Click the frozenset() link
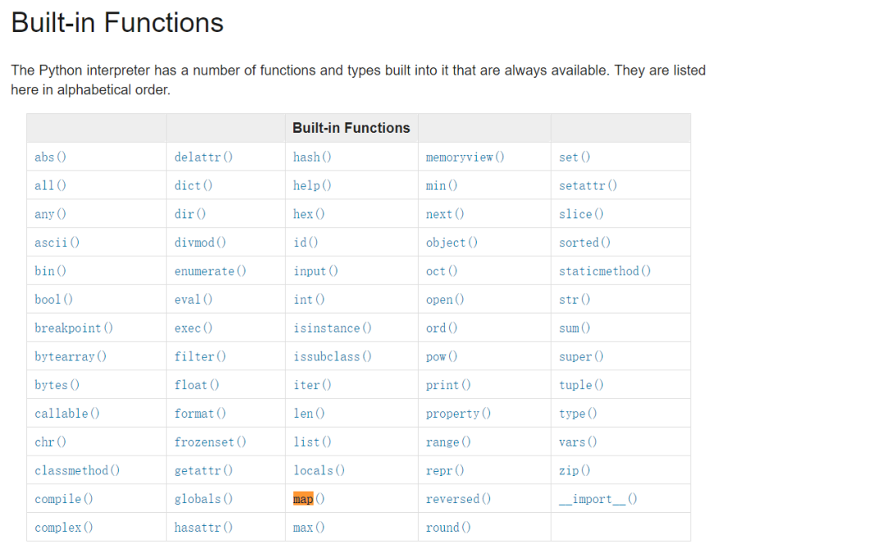Screen dimensions: 885x549 pos(210,442)
